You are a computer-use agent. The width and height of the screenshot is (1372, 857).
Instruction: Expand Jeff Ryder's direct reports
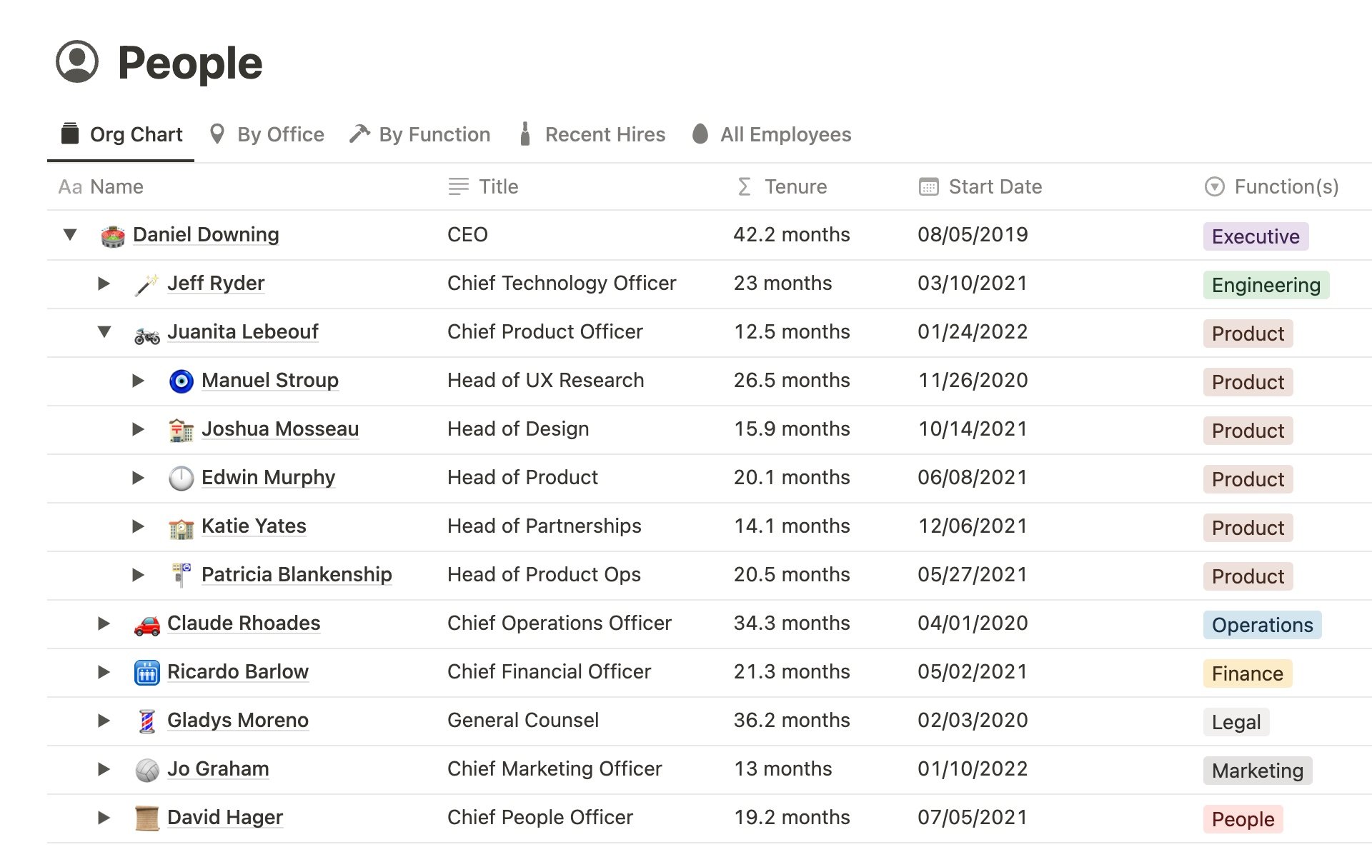pyautogui.click(x=104, y=284)
